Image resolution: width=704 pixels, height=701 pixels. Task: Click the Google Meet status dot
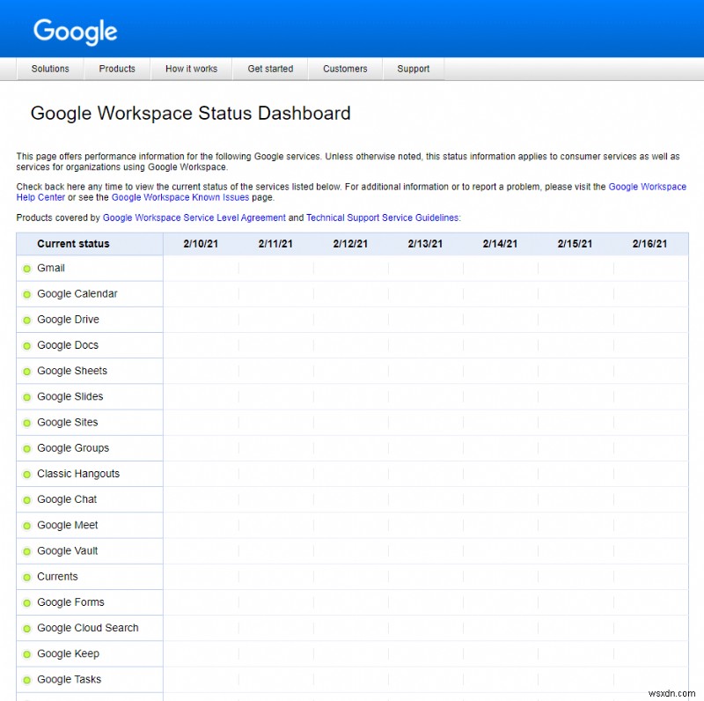click(27, 525)
